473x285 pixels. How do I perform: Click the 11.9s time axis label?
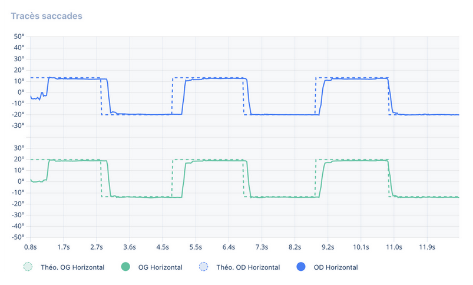(426, 247)
